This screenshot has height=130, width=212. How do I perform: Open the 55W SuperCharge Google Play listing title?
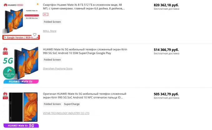(x=85, y=51)
